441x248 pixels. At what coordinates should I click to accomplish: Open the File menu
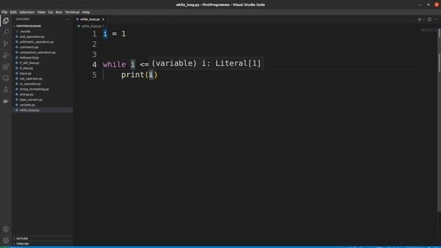tap(5, 12)
